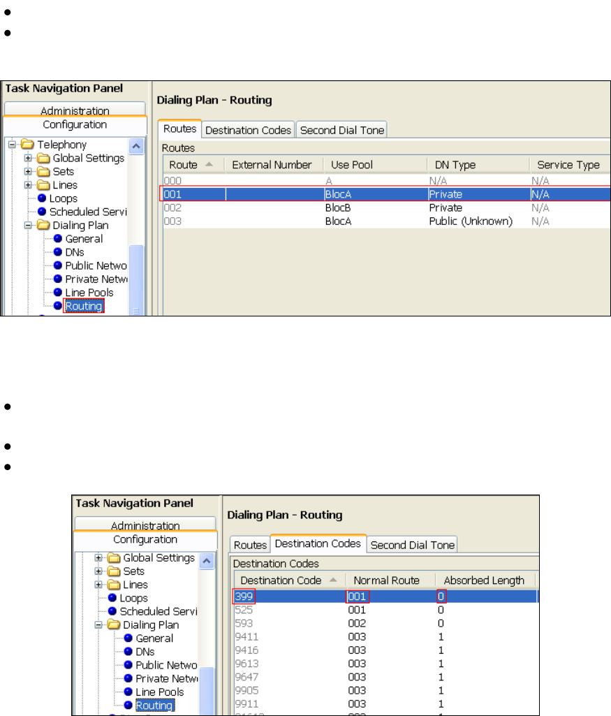Click Lines folder icon in upper tree
611x716 pixels.
[x=43, y=185]
